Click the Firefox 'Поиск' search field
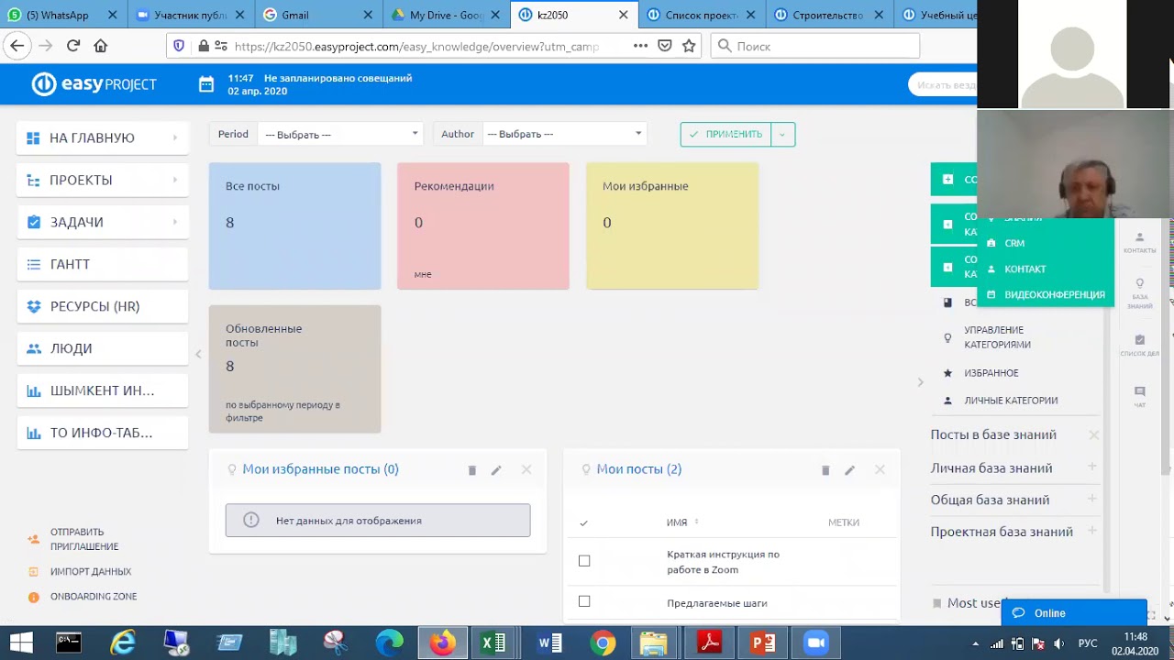 click(814, 46)
